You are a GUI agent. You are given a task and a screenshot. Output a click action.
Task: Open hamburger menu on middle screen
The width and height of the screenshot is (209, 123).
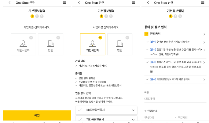[x=134, y=2]
